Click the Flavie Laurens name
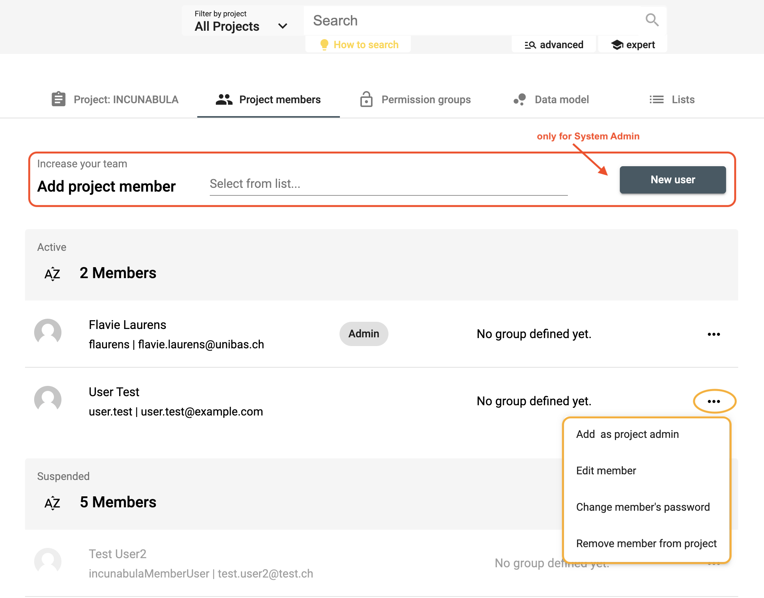 127,325
